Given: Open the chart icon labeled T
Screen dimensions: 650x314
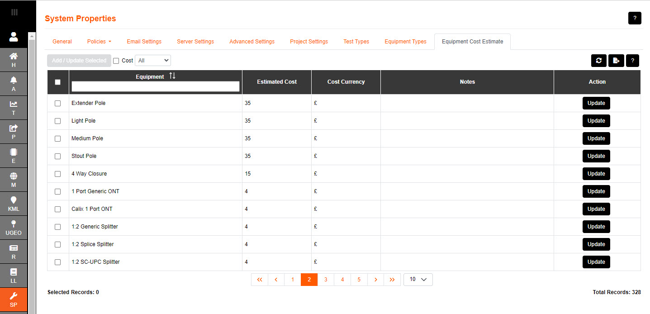Looking at the screenshot, I should [x=14, y=108].
